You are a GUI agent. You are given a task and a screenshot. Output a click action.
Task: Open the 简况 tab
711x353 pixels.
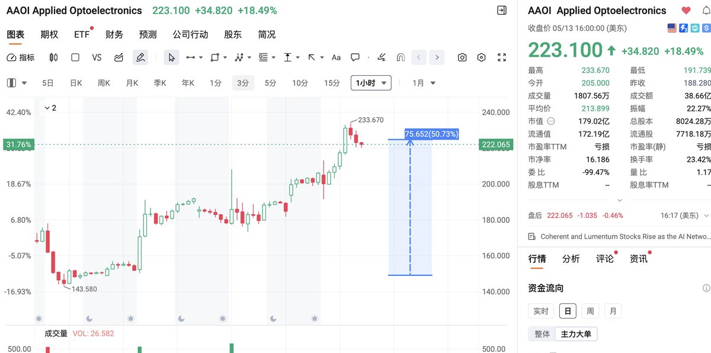267,34
